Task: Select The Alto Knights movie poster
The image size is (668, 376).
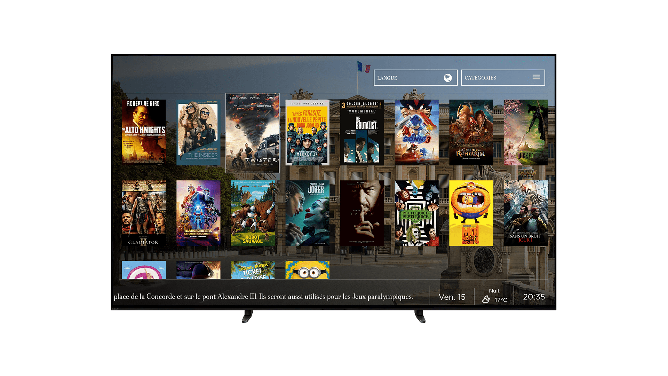Action: 144,132
